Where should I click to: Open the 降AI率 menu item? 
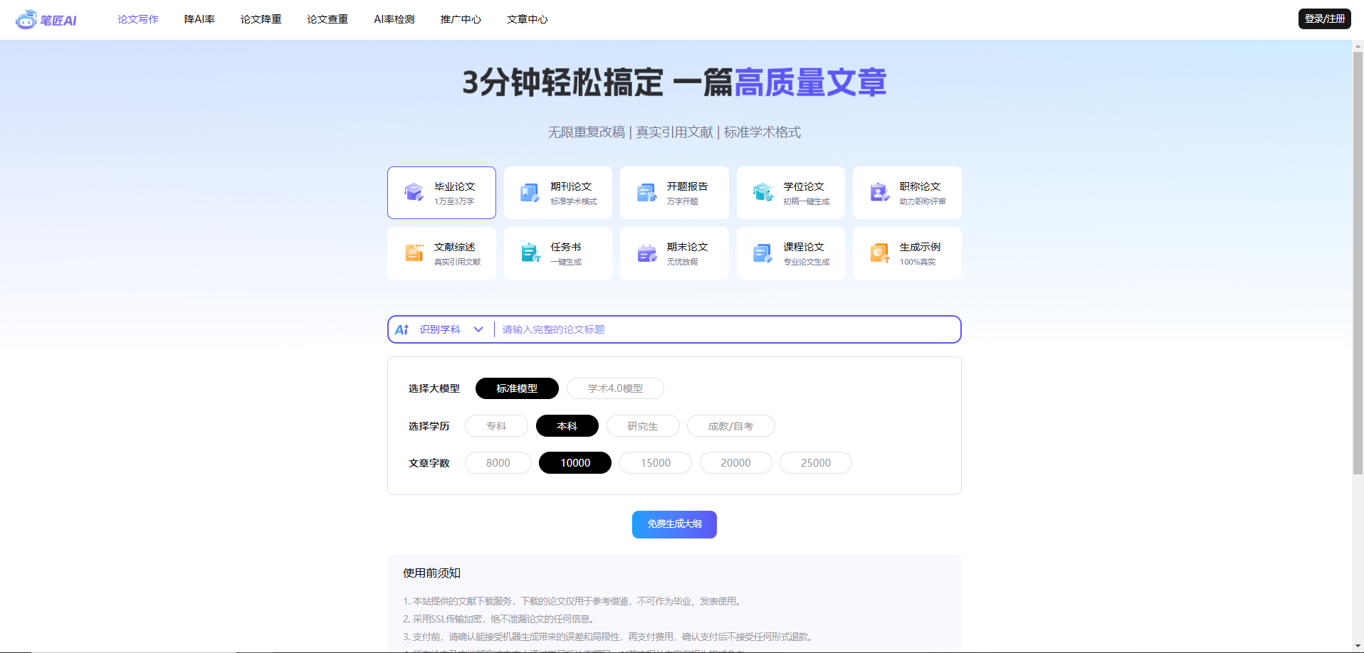point(199,19)
